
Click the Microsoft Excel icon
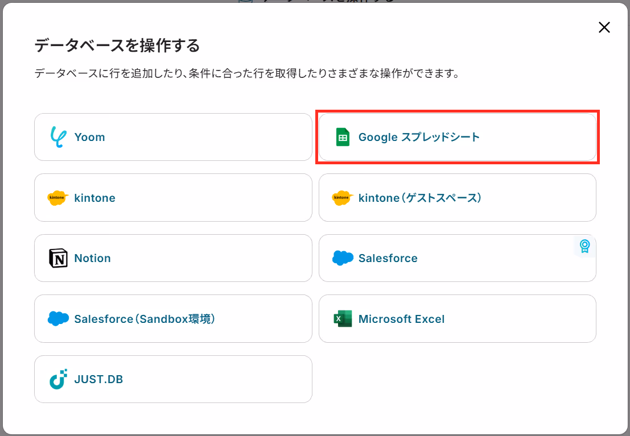click(343, 319)
